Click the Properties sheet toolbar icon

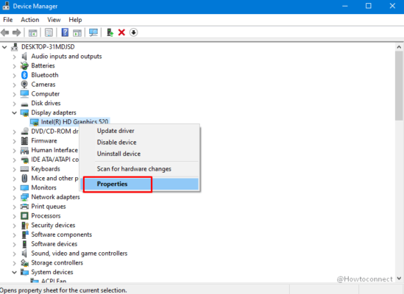tap(49, 32)
